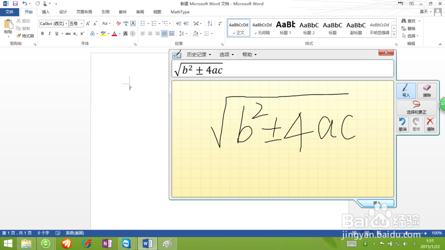
Task: Click the Replace button in Editing group
Action: coord(409,28)
